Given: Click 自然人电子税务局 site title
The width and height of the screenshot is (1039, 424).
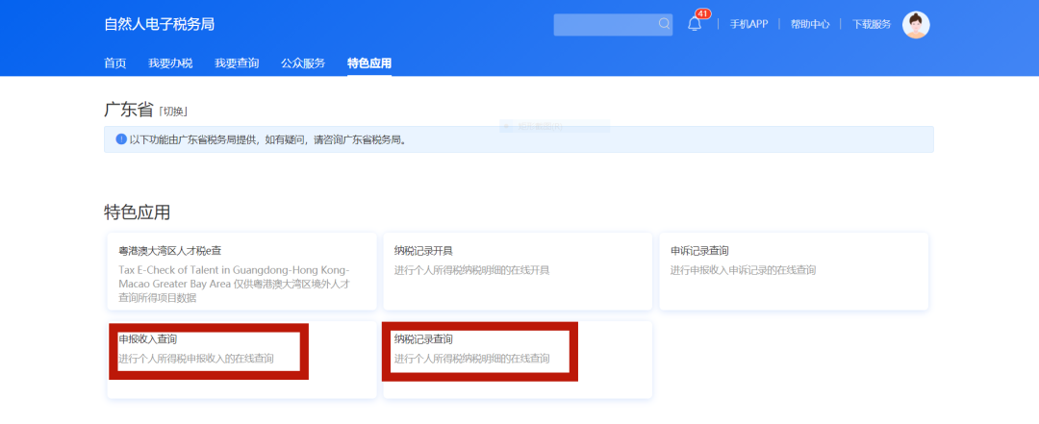Looking at the screenshot, I should (x=159, y=24).
